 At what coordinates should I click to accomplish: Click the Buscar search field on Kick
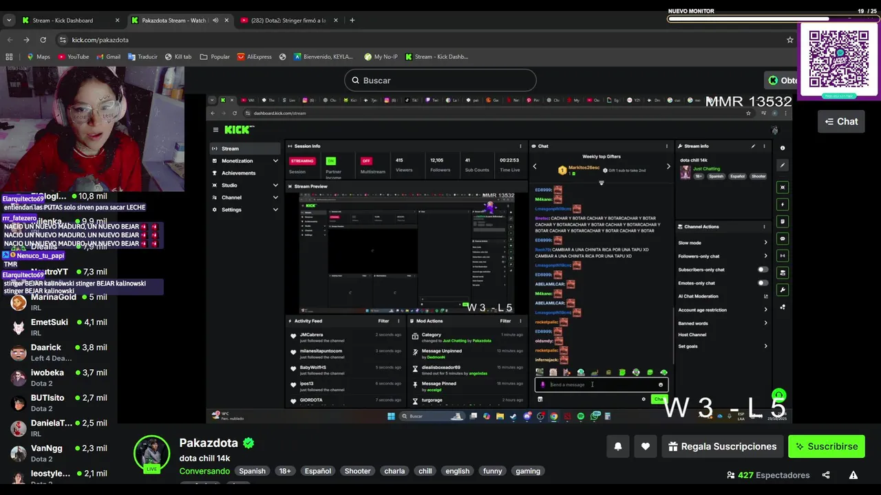pyautogui.click(x=440, y=80)
